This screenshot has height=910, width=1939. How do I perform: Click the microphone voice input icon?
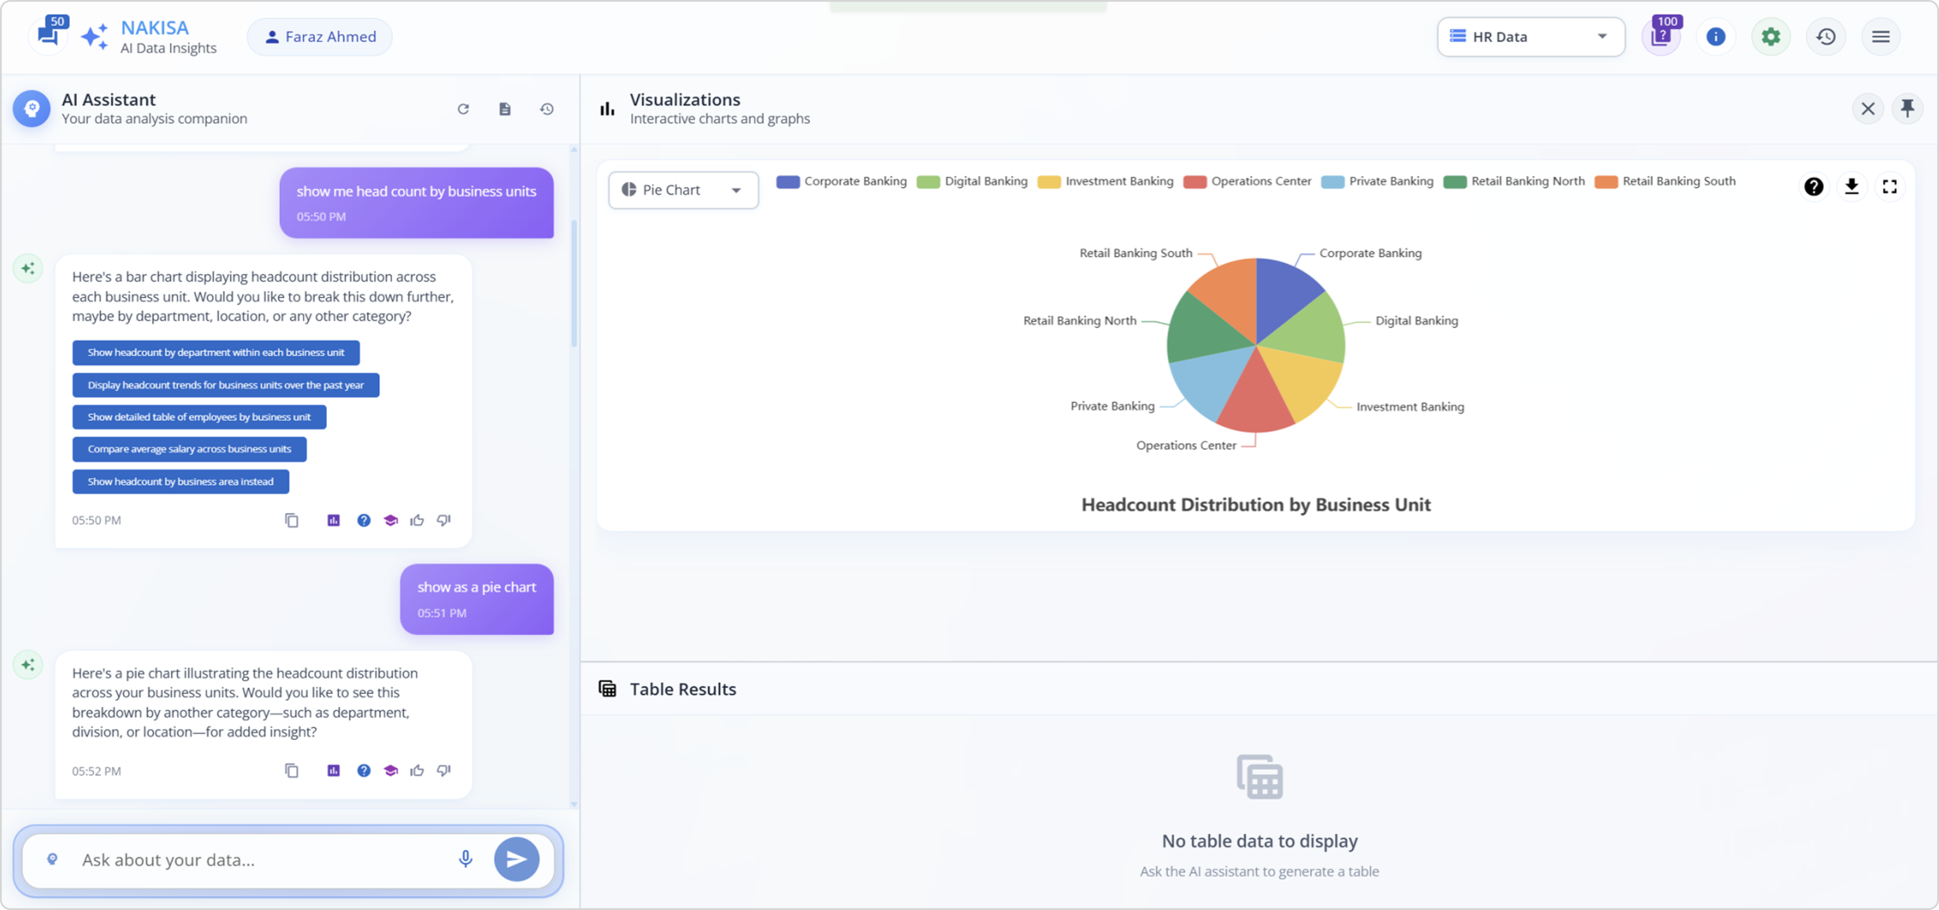(465, 859)
